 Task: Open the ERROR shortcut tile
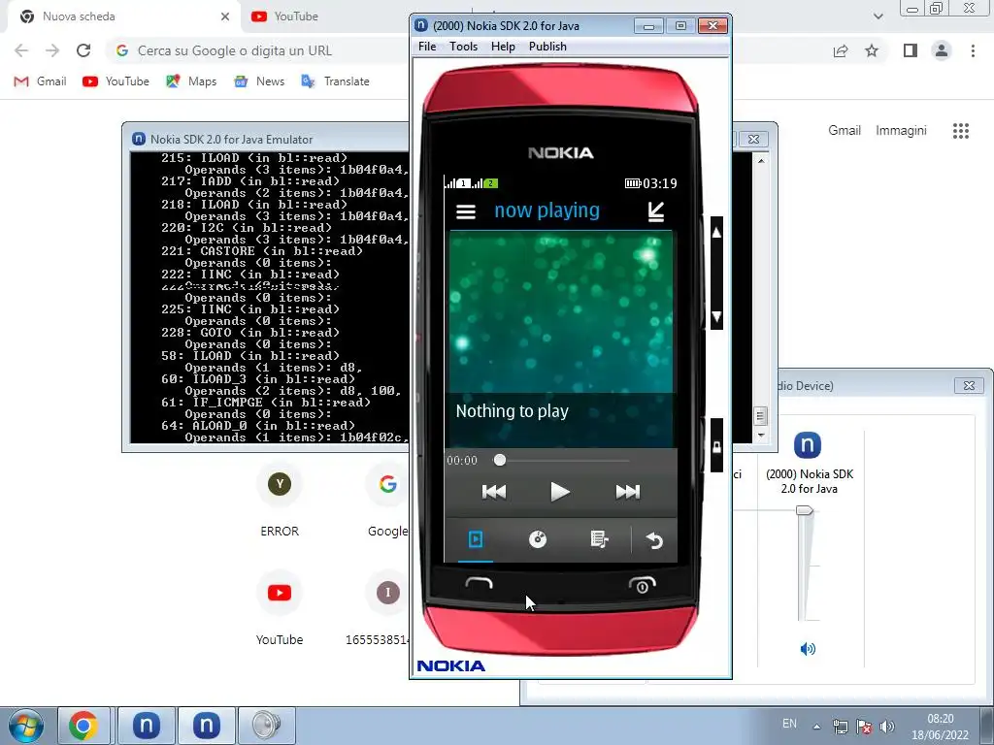click(280, 501)
